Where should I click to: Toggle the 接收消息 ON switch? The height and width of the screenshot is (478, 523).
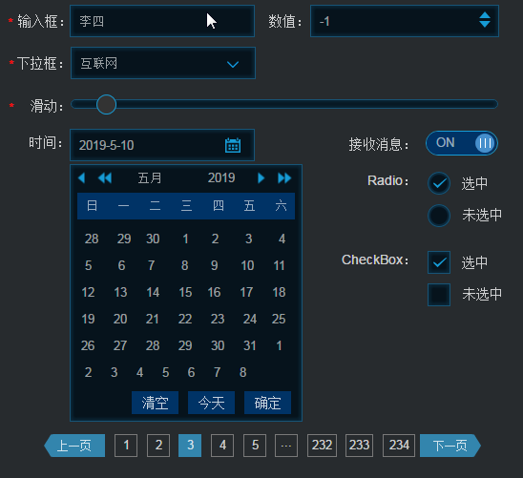[462, 143]
